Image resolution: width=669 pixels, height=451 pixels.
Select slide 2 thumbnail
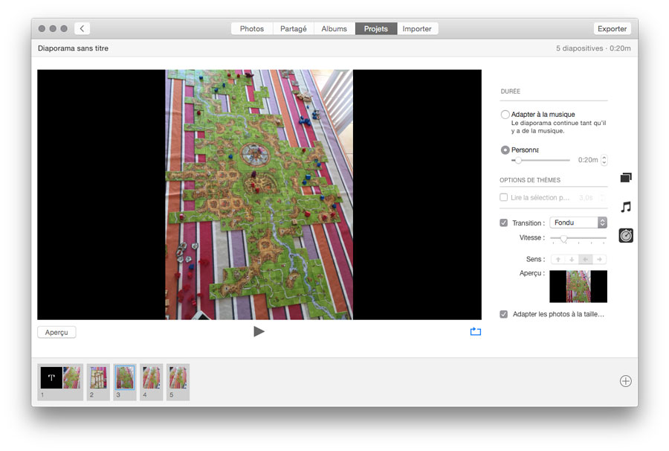(98, 382)
